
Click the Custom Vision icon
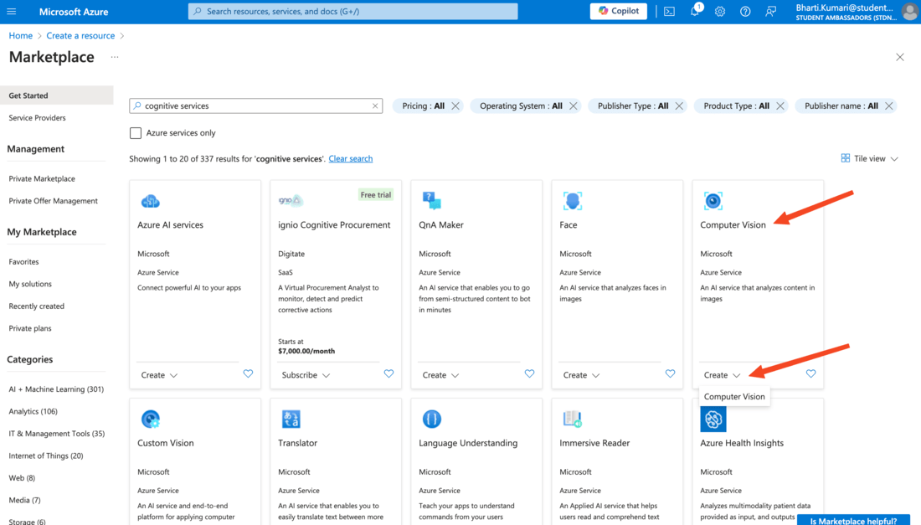151,419
